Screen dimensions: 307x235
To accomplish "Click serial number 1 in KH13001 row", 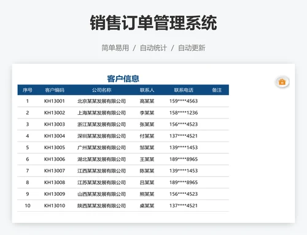I will pyautogui.click(x=28, y=101).
